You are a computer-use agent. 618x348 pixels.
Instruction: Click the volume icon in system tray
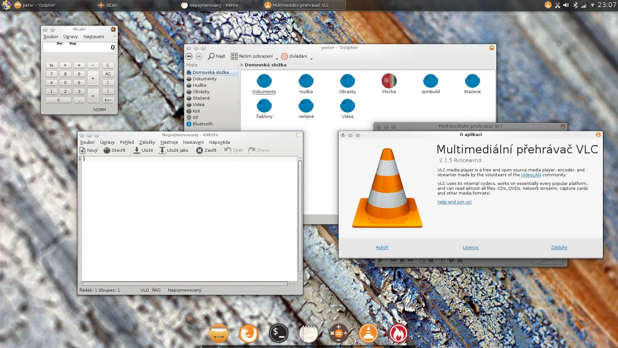pos(566,5)
